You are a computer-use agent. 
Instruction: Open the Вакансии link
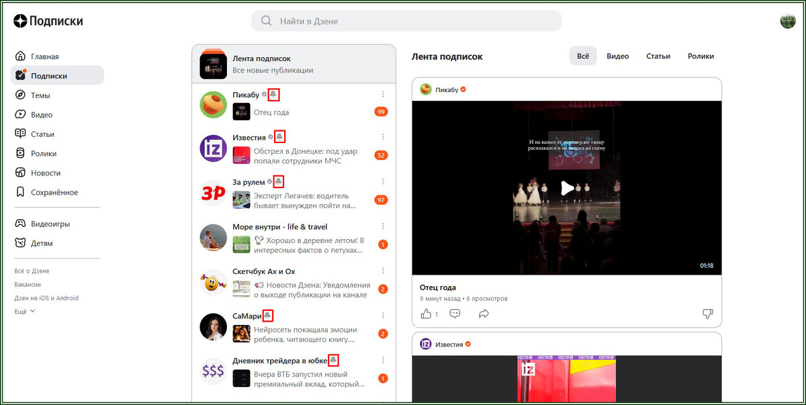click(28, 285)
